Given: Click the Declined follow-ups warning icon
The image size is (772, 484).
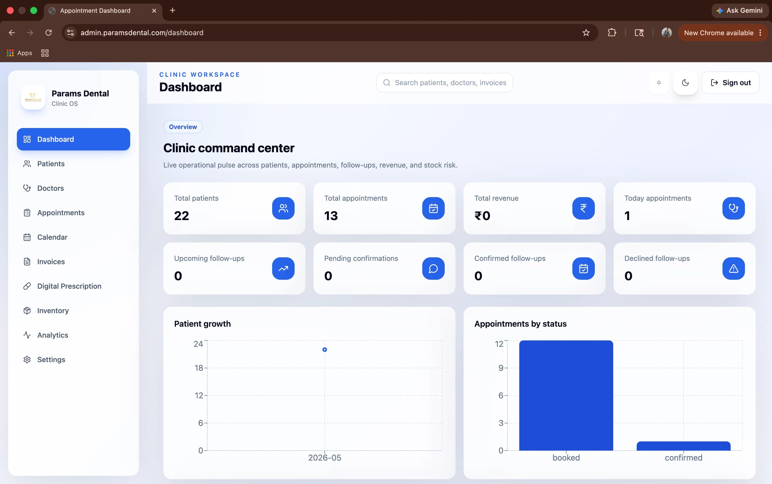Looking at the screenshot, I should tap(733, 269).
